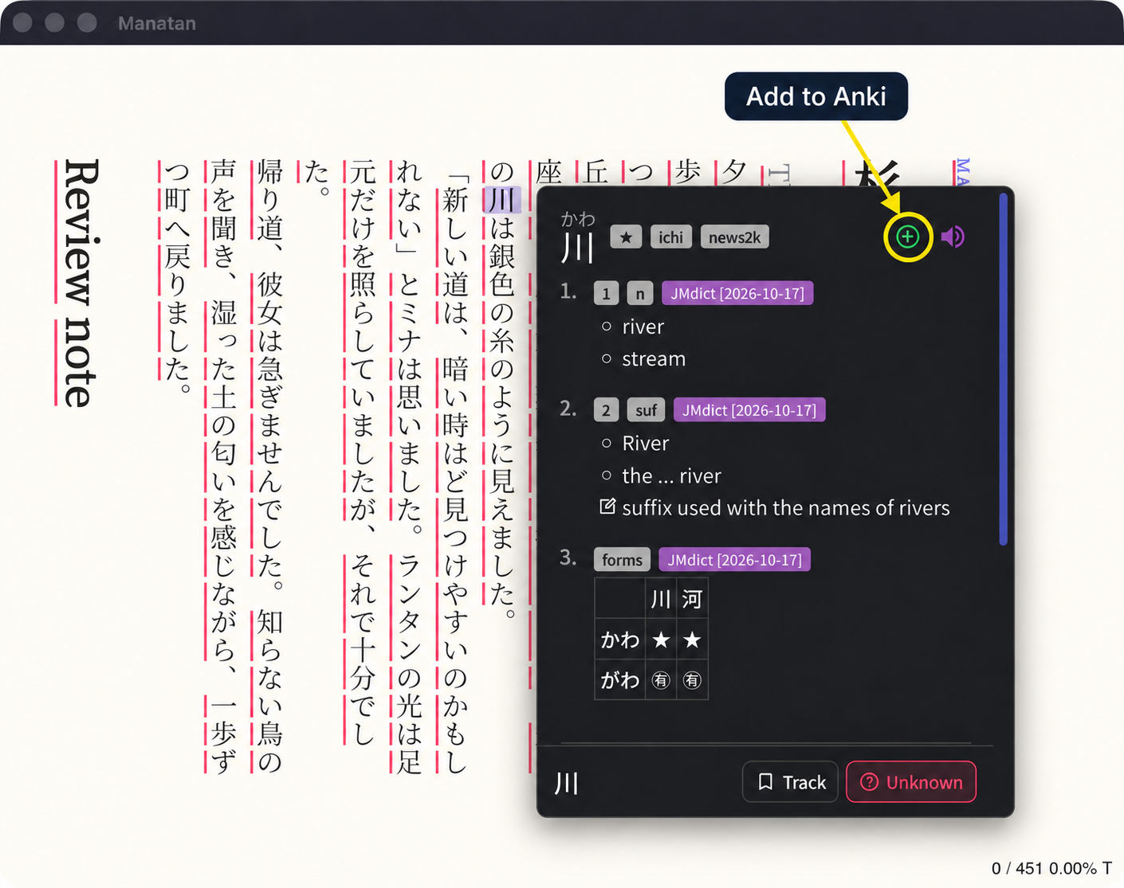1124x888 pixels.
Task: Click the 有 circle in がわ row under 川
Action: [661, 680]
